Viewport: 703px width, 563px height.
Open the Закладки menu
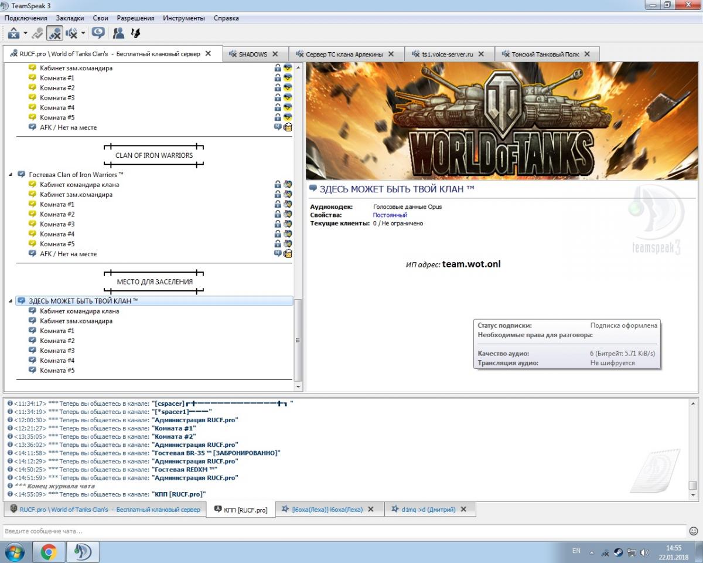click(70, 18)
